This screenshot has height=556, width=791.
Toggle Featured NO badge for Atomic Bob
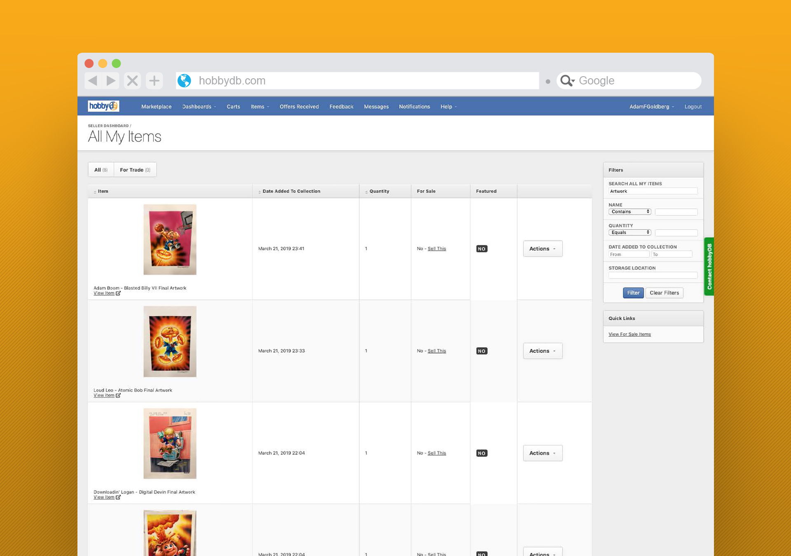(482, 351)
